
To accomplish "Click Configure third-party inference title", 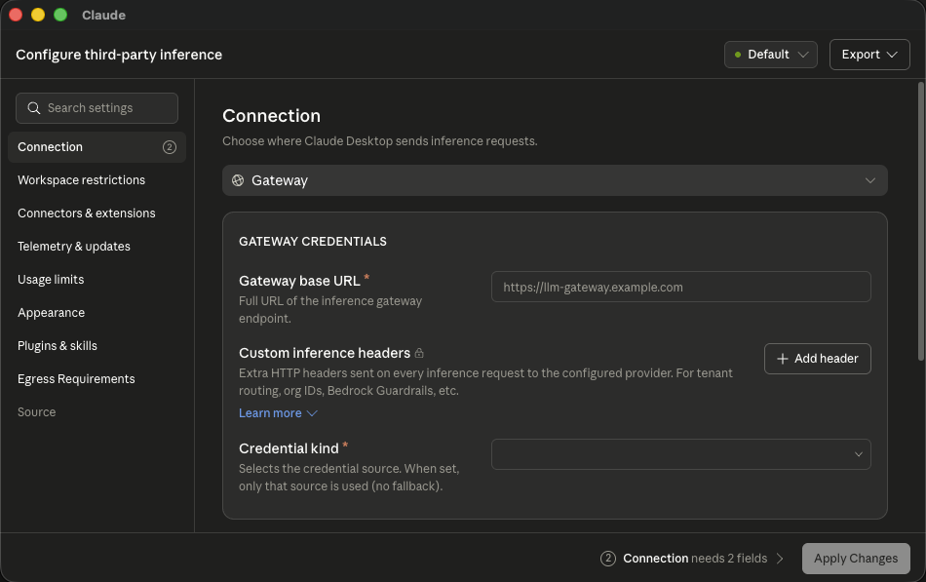I will tap(119, 55).
